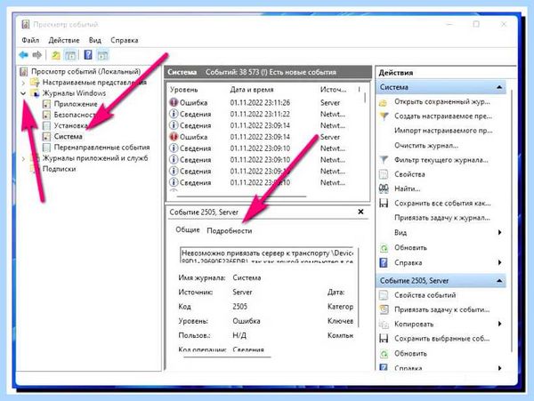Select the Ошибка event at 23:11:26
The image size is (534, 401).
[266, 103]
